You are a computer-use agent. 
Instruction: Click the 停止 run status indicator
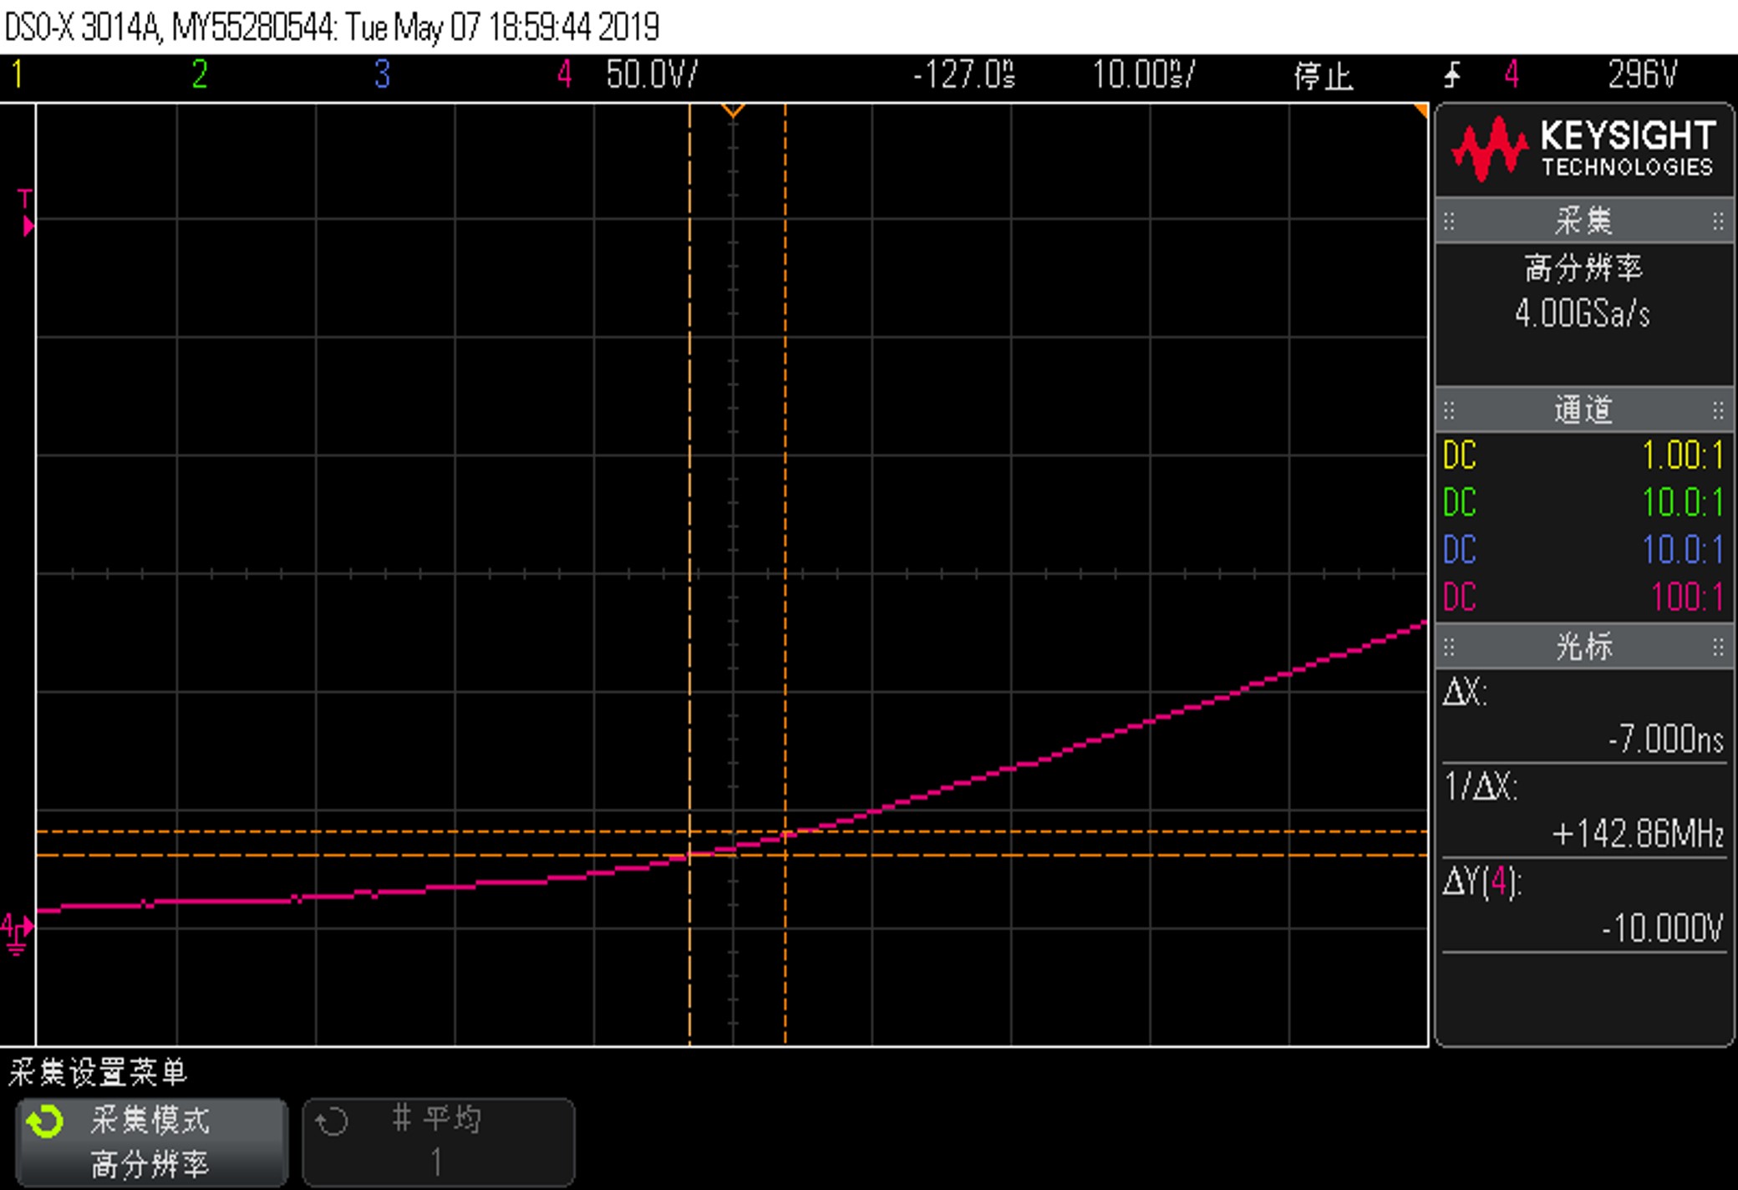click(1323, 77)
